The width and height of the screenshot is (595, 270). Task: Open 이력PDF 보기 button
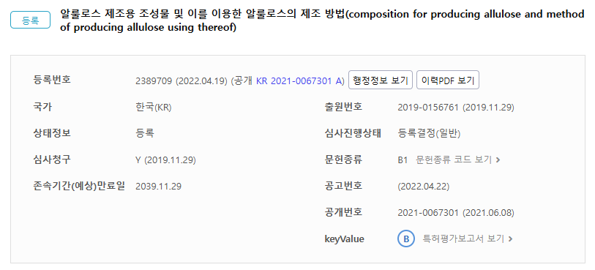click(448, 80)
